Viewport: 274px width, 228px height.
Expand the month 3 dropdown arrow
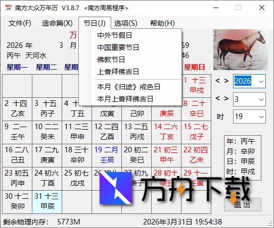pos(261,99)
